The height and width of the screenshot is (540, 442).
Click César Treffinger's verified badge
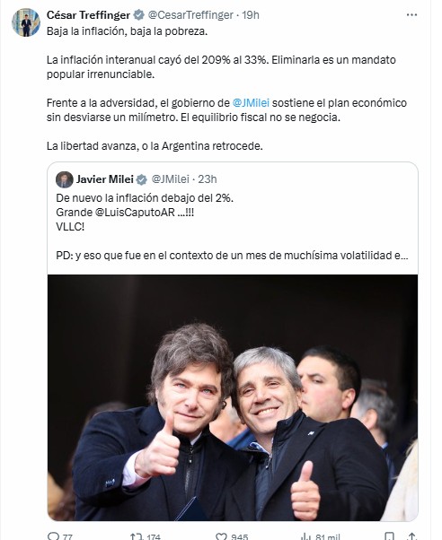pos(138,15)
